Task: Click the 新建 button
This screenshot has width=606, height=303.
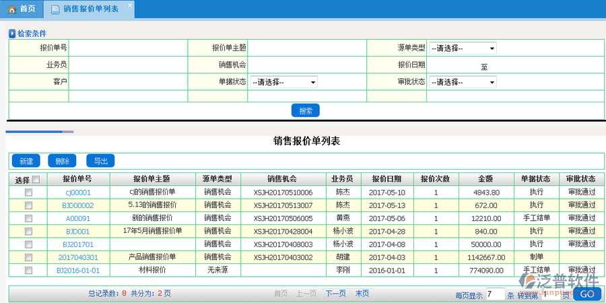Action: pos(26,161)
